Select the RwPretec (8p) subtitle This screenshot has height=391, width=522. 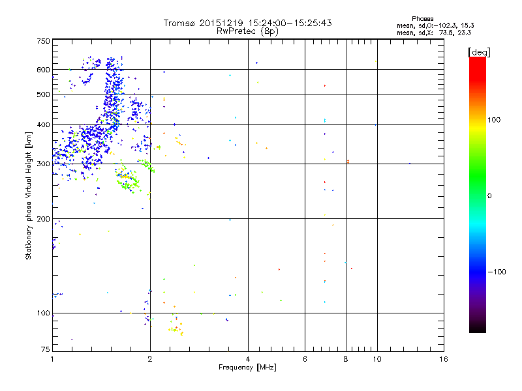pyautogui.click(x=247, y=31)
